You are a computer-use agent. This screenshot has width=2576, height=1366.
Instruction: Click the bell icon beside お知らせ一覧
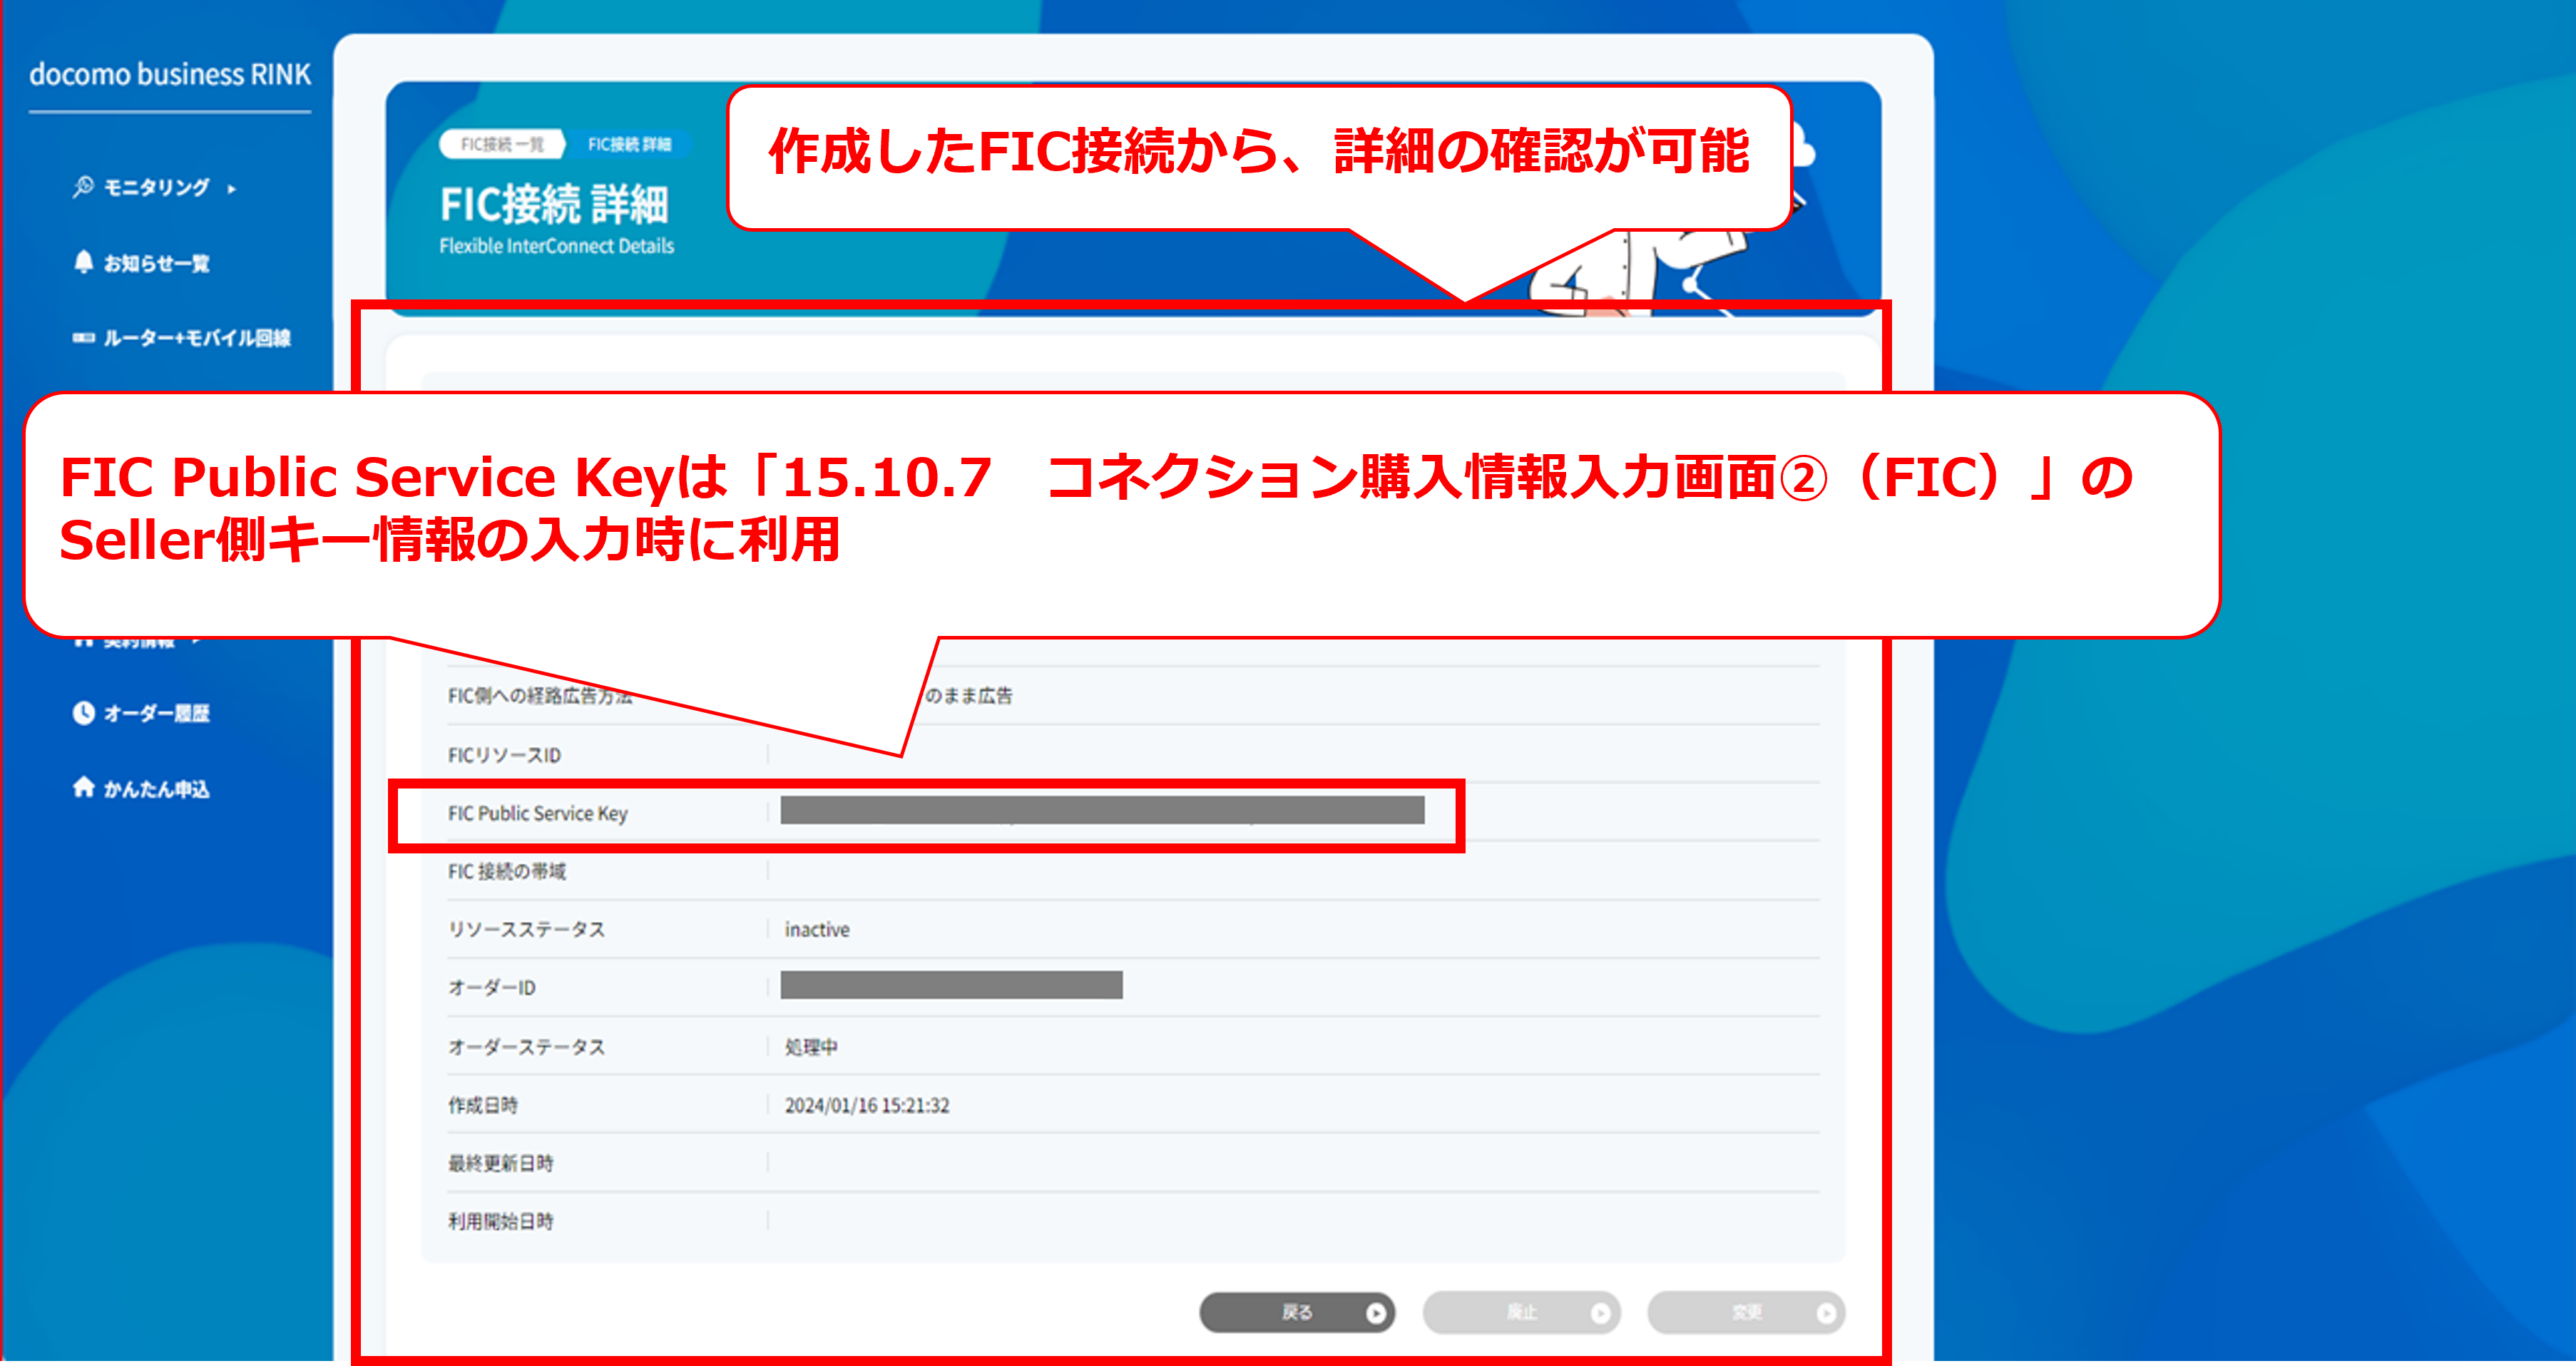point(83,262)
